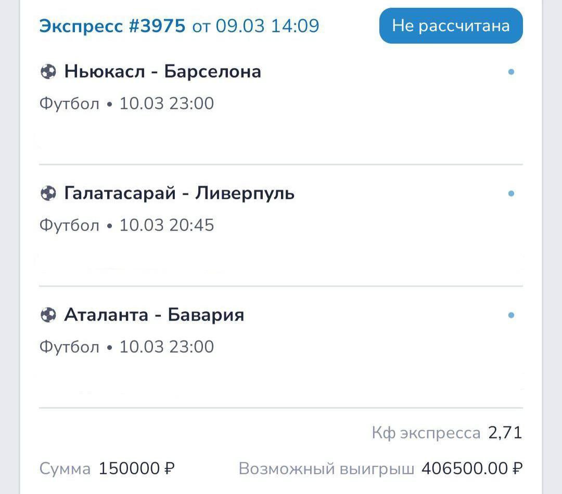Screen dimensions: 562x494
Task: Select the Галатасарай - Ливерпуль match name
Action: 179,193
